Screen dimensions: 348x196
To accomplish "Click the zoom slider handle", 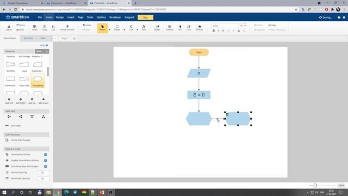I will point(315,185).
